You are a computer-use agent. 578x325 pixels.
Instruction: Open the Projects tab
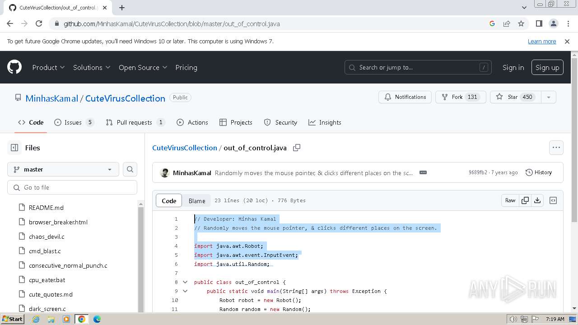236,122
